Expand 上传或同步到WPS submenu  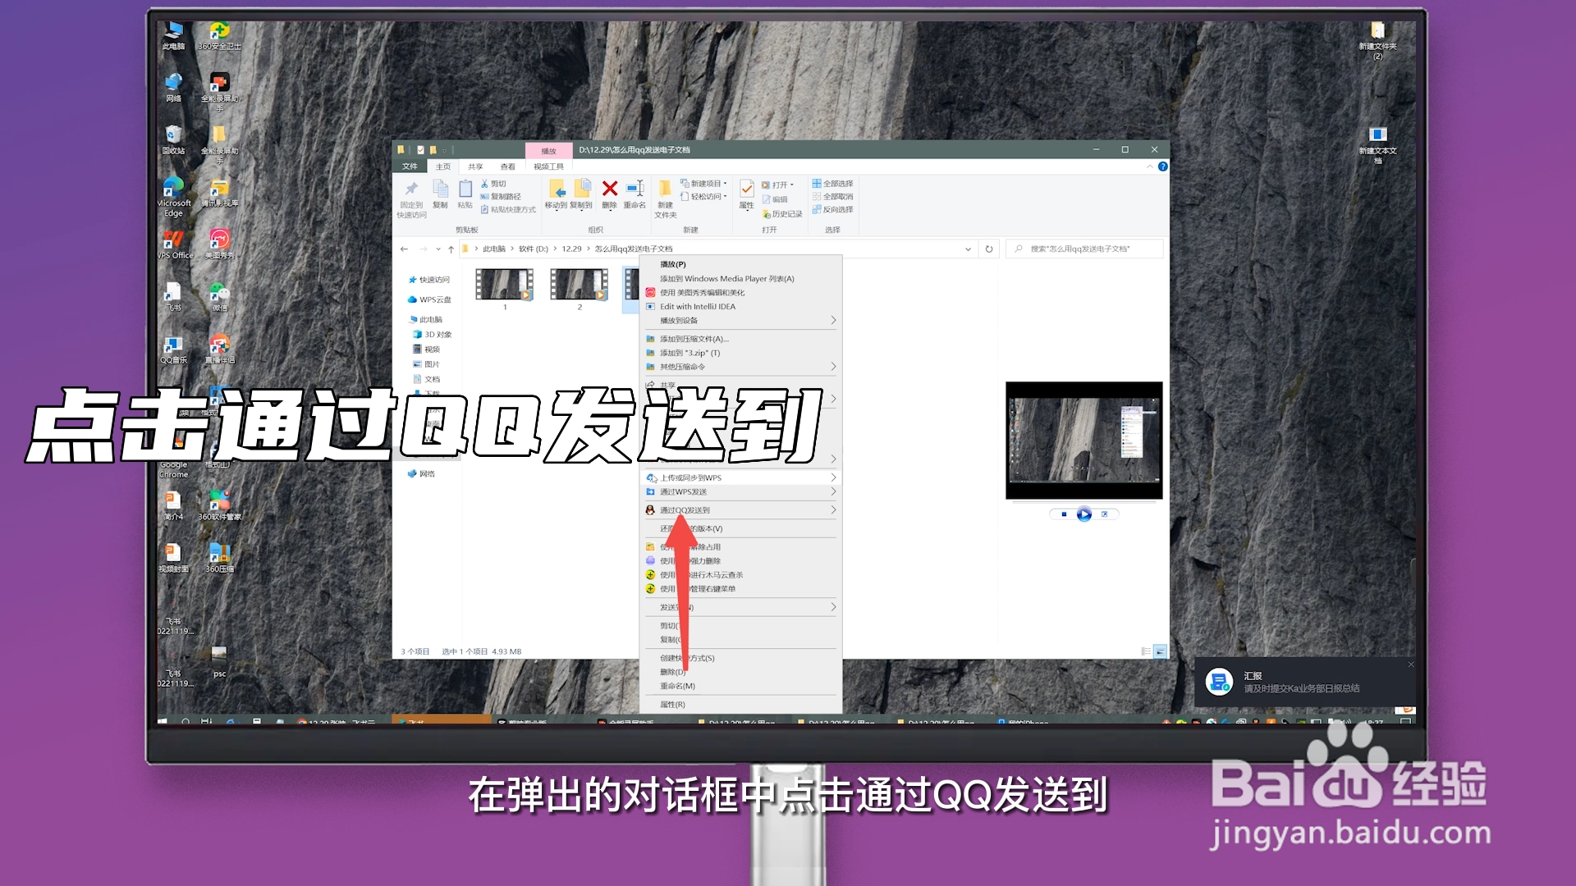[x=740, y=477]
